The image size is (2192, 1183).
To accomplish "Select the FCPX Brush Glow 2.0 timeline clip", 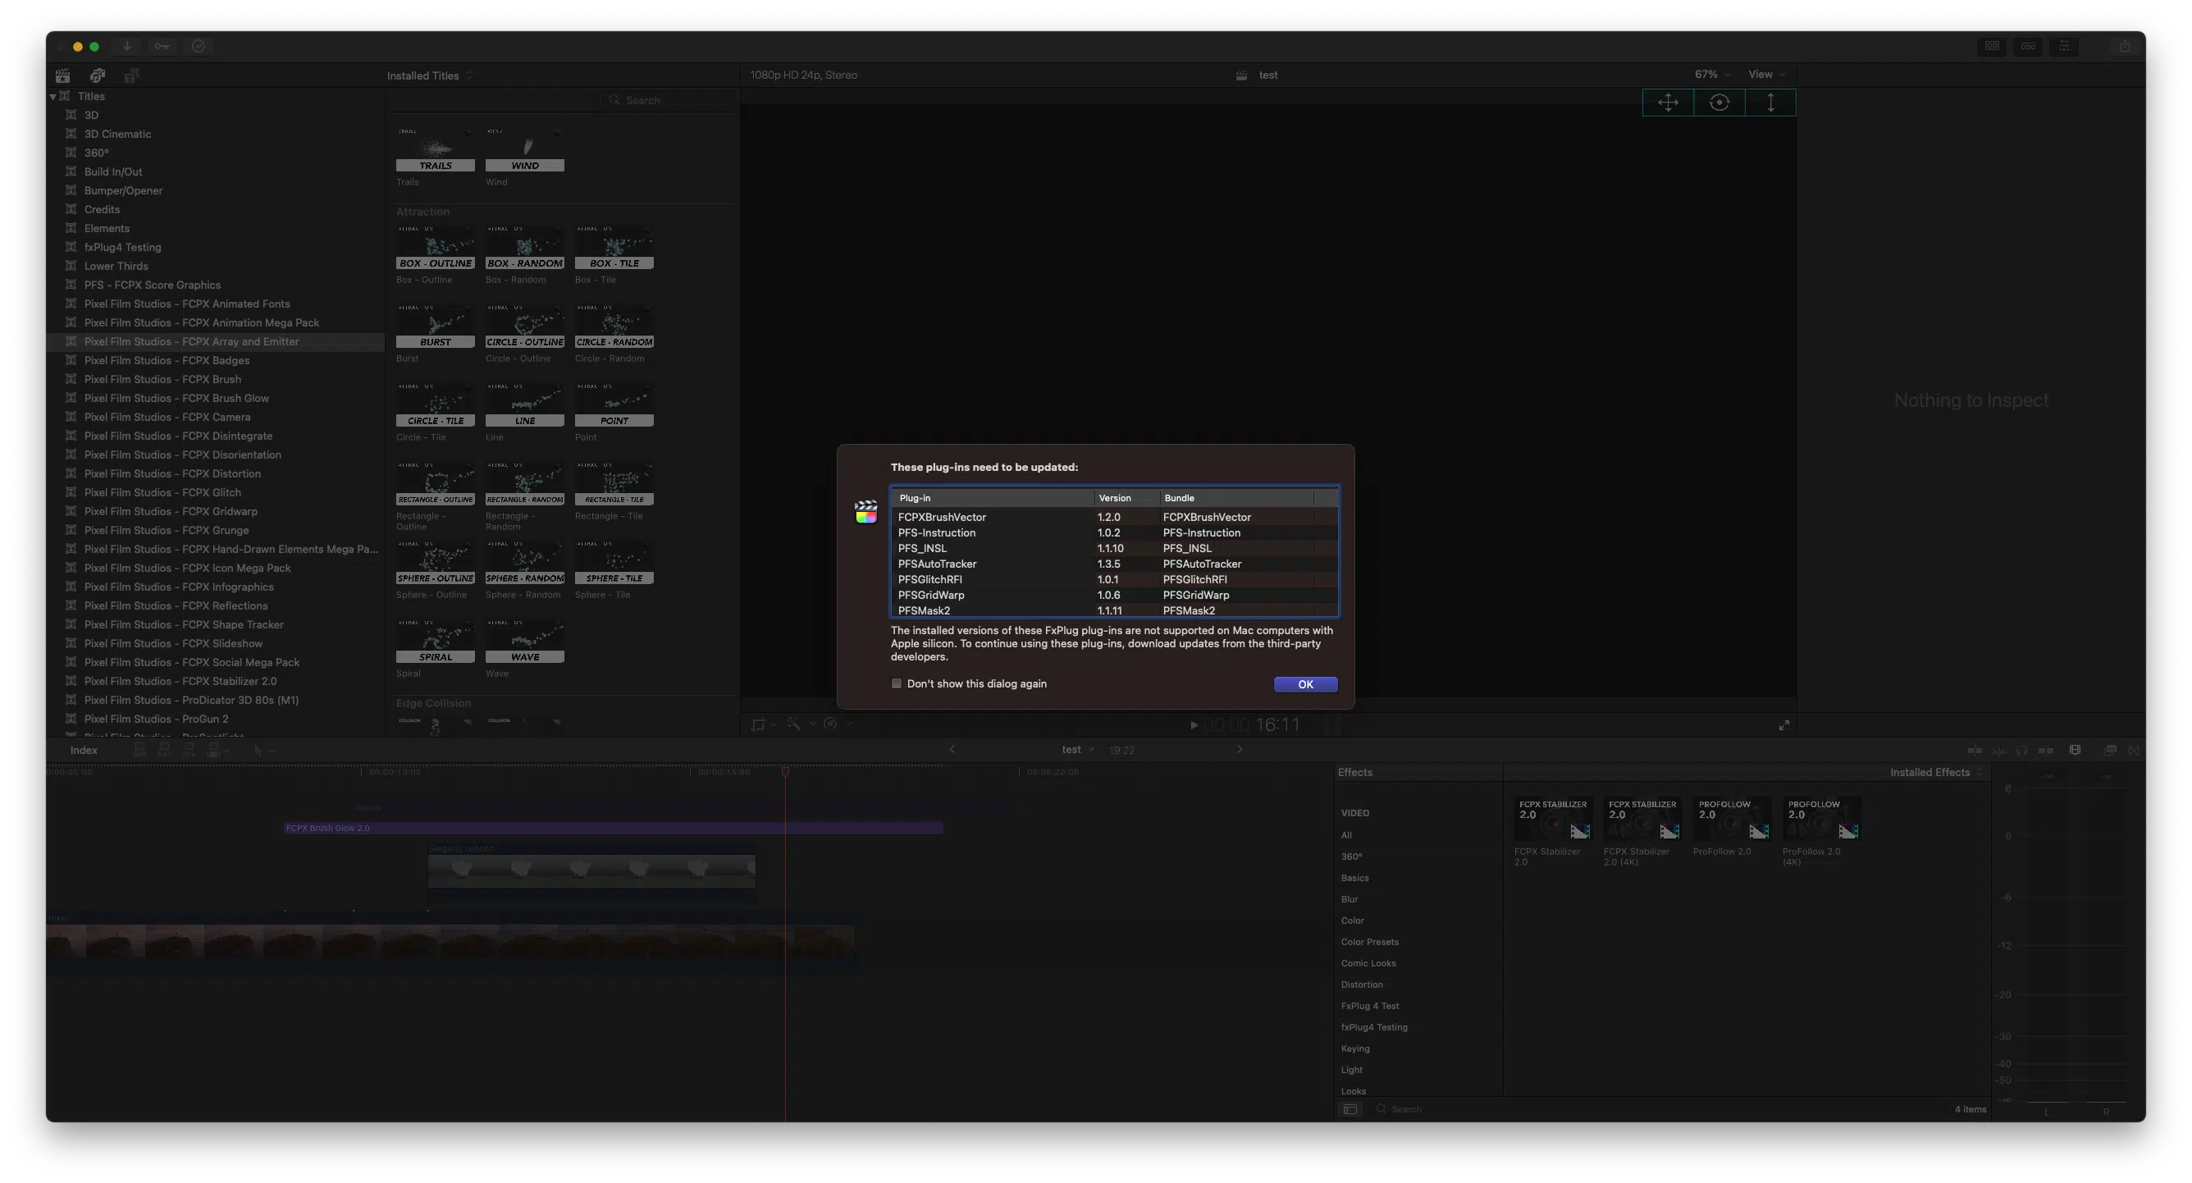I will 613,828.
